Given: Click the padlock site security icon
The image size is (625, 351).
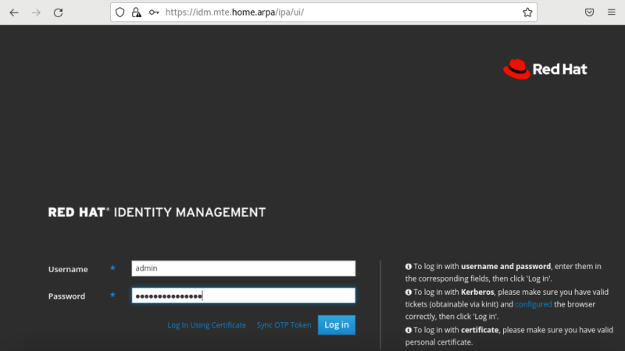Looking at the screenshot, I should [x=137, y=12].
